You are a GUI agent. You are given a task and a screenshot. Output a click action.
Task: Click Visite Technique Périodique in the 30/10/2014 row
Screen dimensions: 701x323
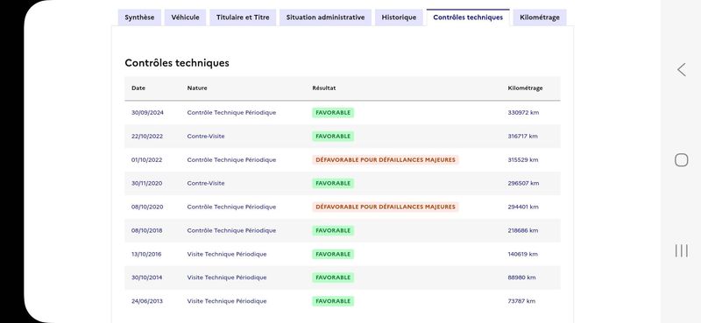(x=227, y=277)
